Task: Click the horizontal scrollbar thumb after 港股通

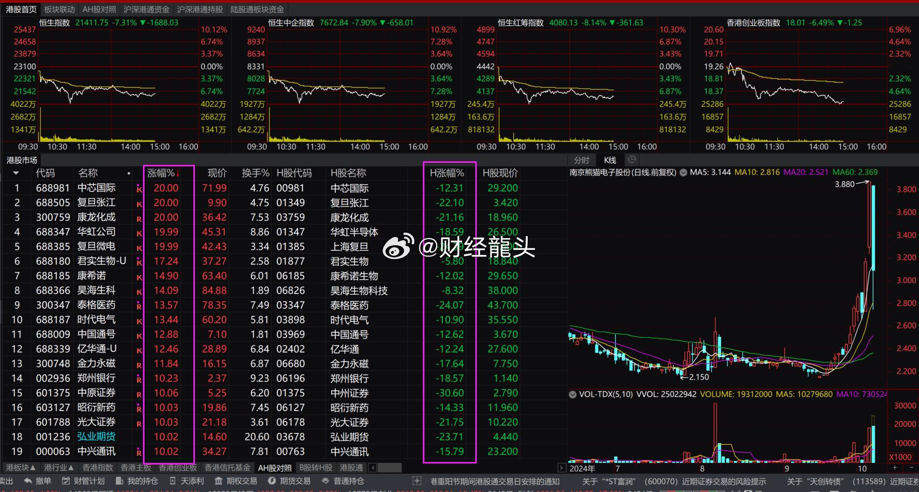Action: [x=390, y=468]
